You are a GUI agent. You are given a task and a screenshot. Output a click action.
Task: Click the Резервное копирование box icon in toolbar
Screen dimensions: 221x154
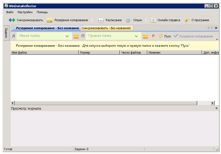[x=50, y=20]
